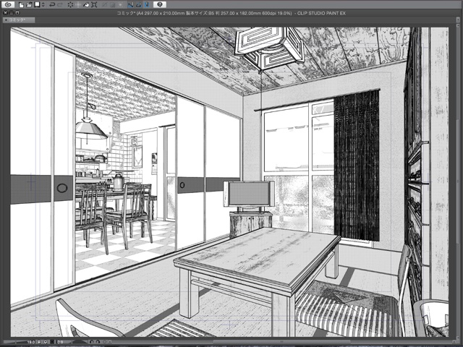Redo the undone action
This screenshot has width=463, height=347.
coord(60,5)
